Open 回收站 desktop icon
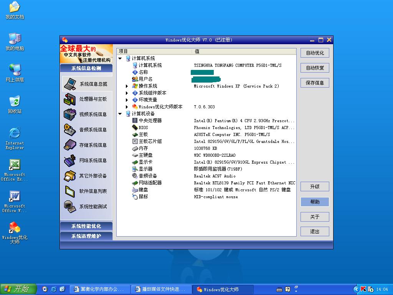Image resolution: width=393 pixels, height=295 pixels. pyautogui.click(x=15, y=101)
